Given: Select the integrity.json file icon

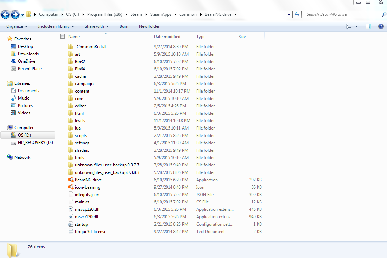Looking at the screenshot, I should pyautogui.click(x=71, y=195).
